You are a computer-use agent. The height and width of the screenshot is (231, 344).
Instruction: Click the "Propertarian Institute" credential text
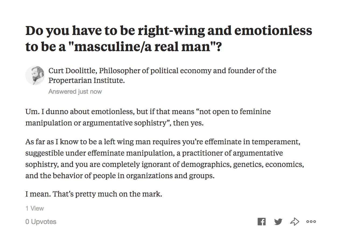coord(86,80)
